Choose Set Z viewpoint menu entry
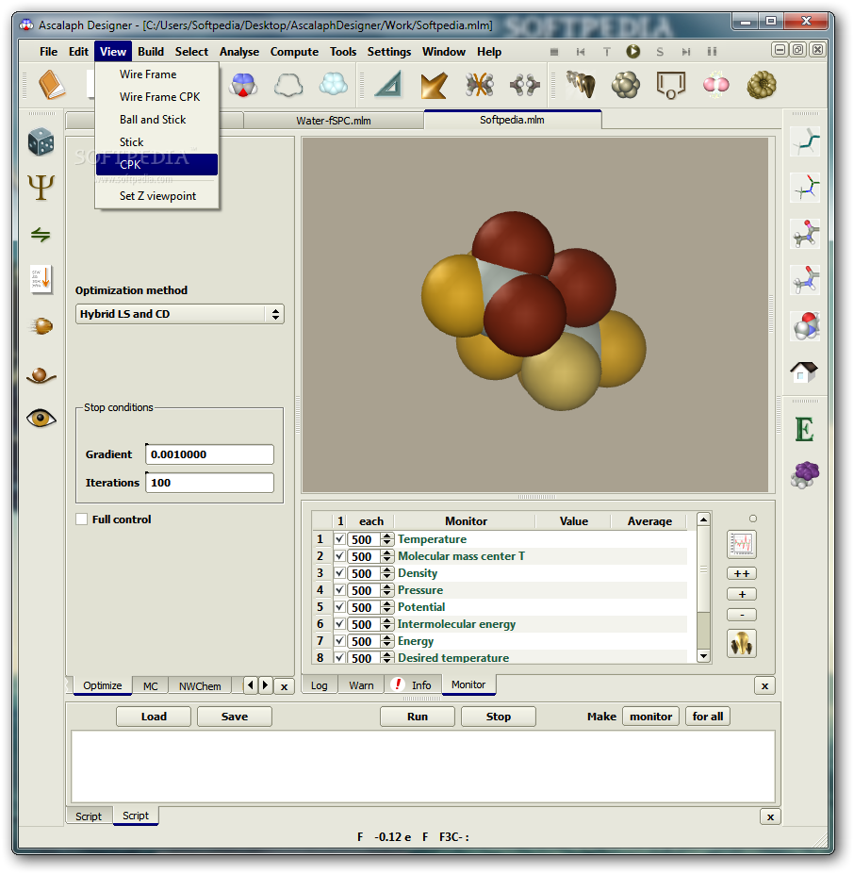Image resolution: width=854 pixels, height=874 pixels. coord(156,196)
